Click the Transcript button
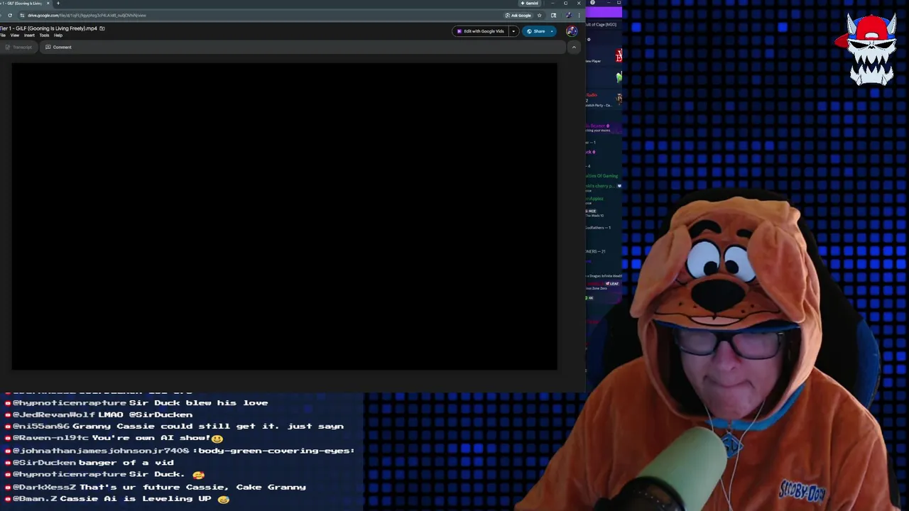 pyautogui.click(x=18, y=48)
